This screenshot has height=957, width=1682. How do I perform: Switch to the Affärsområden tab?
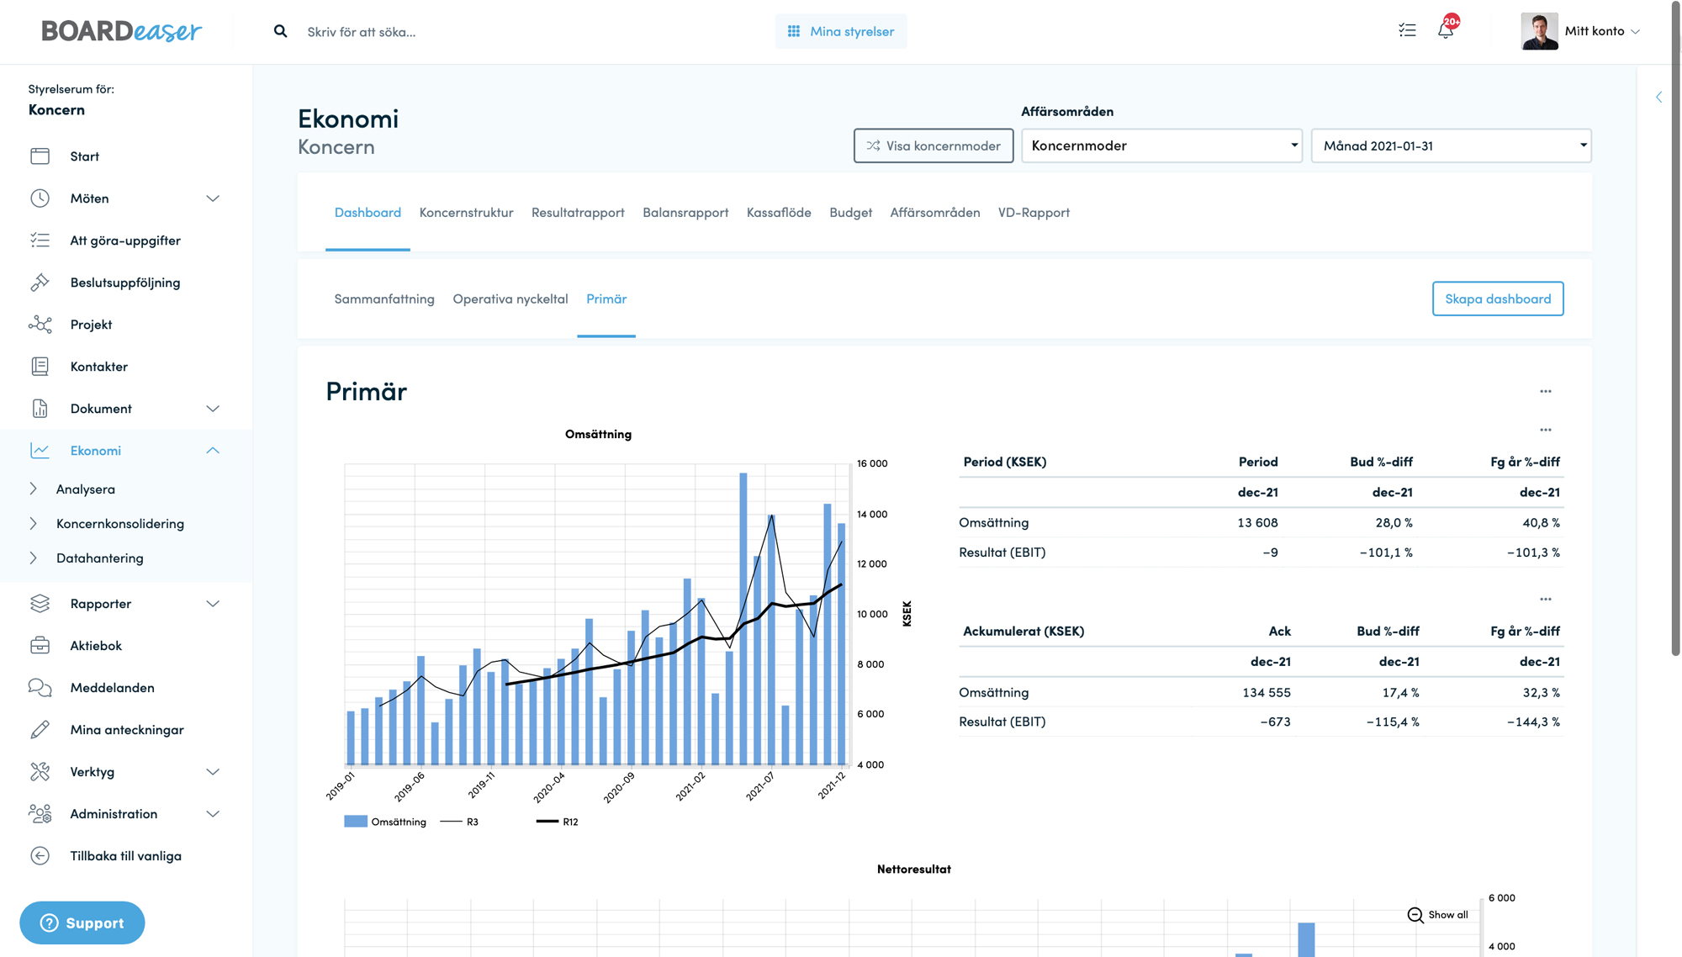[935, 213]
